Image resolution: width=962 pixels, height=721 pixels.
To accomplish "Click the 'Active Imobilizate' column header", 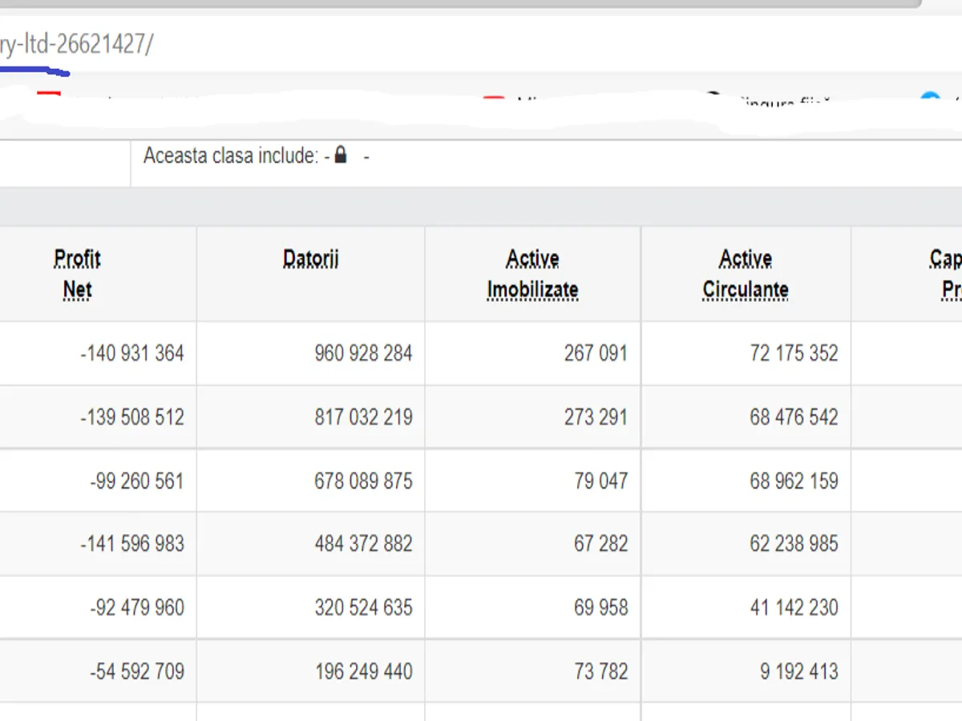I will tap(532, 273).
